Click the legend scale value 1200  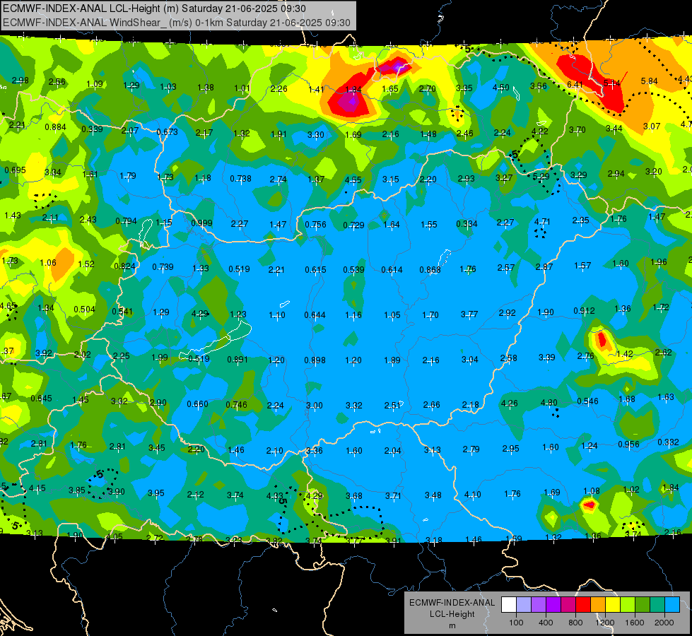point(604,623)
